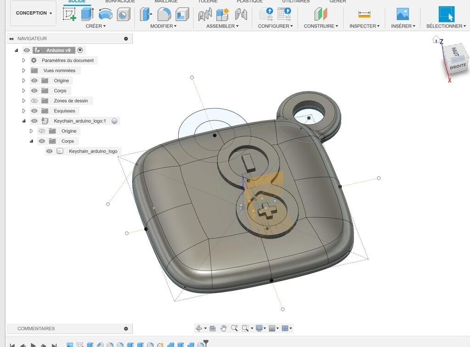
Task: Expand Zones de dessin folder
Action: point(24,101)
